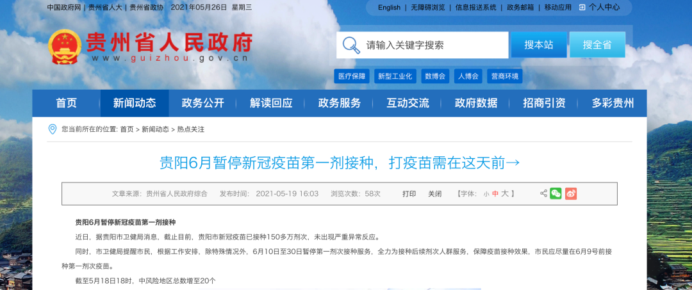Open the 互动交流 navigation tab
692x290 pixels.
coord(408,103)
